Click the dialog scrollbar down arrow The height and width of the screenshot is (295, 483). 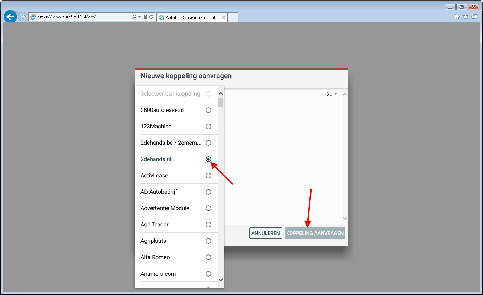345,218
